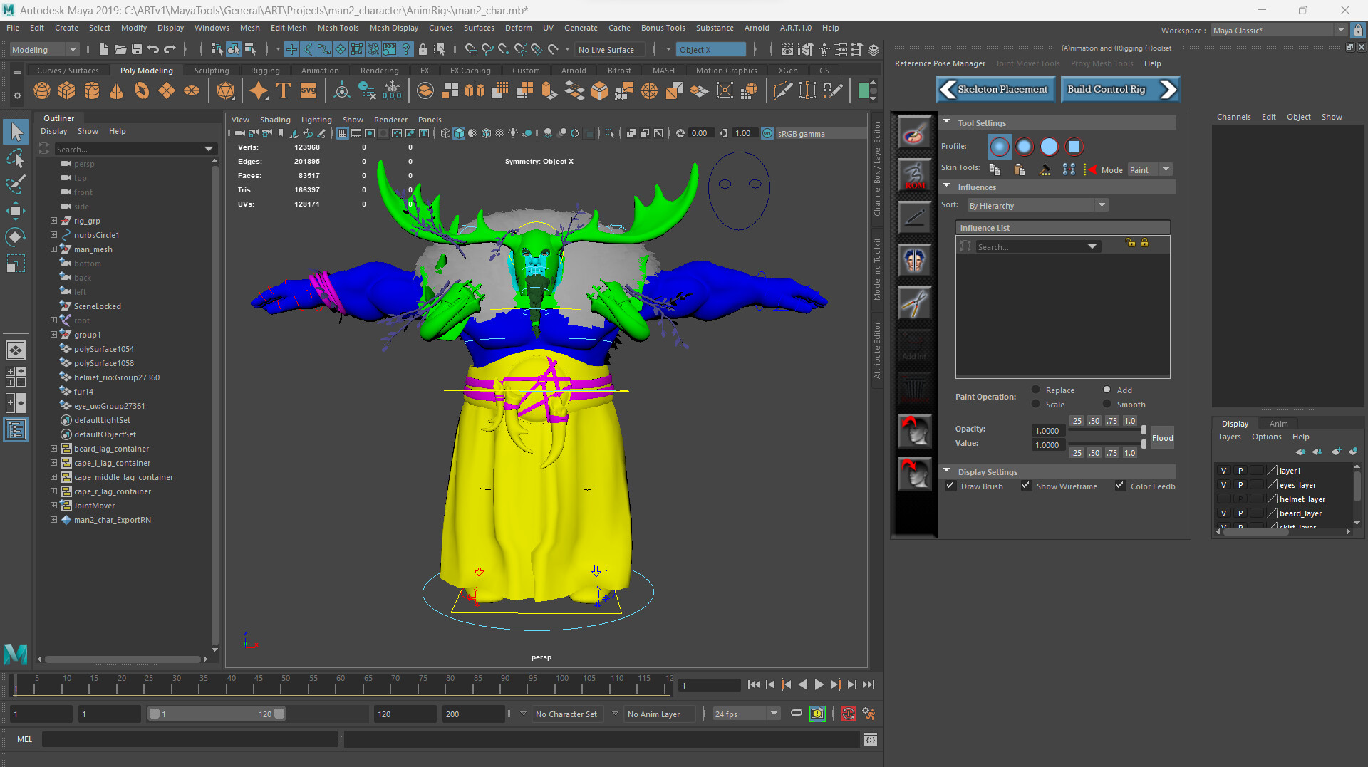Screen dimensions: 1368x767
Task: Click the Save scene icon
Action: [136, 49]
